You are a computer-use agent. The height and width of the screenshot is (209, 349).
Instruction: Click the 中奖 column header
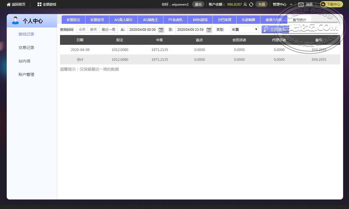pyautogui.click(x=160, y=40)
